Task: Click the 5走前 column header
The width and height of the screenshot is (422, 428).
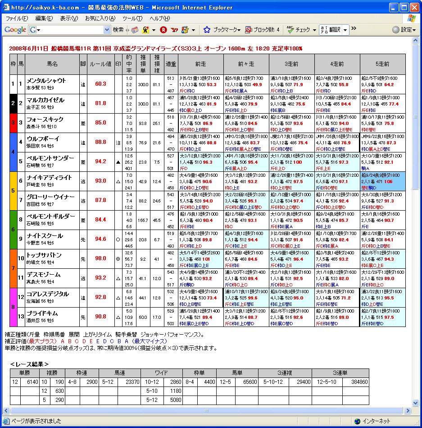Action: click(x=382, y=64)
